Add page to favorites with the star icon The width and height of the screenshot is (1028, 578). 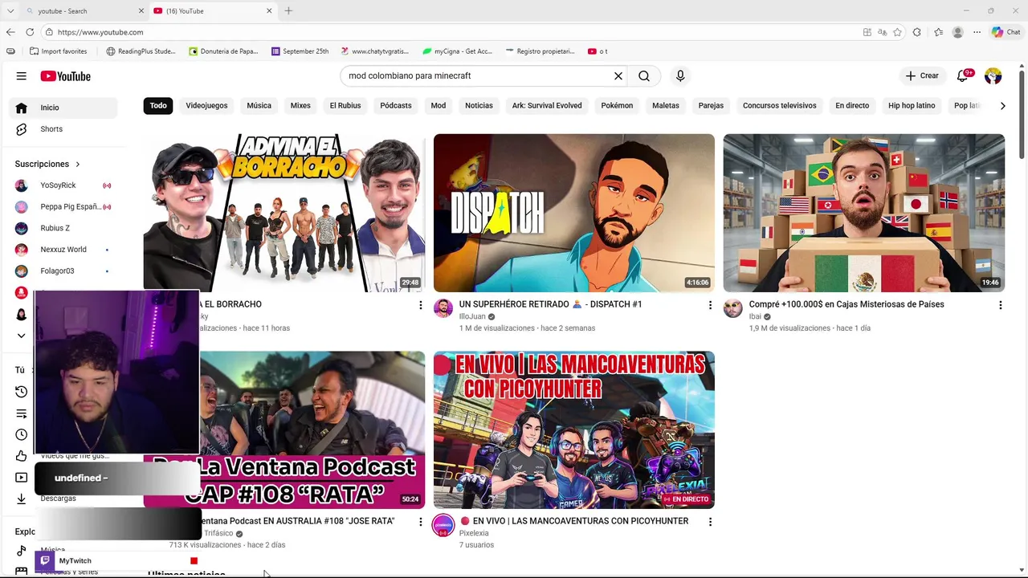897,32
